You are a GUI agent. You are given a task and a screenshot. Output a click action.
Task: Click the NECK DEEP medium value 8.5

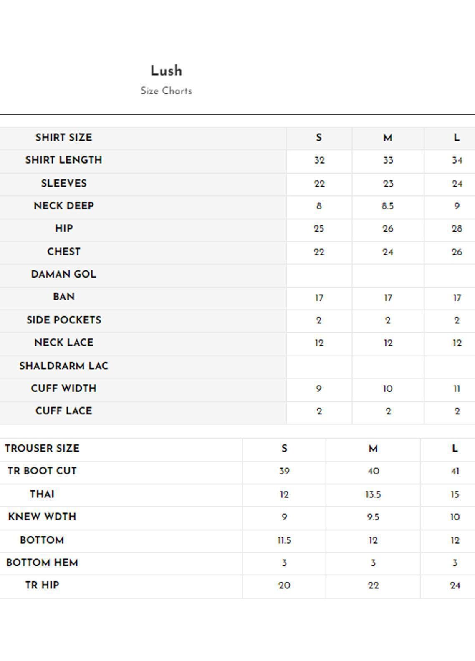click(x=387, y=206)
